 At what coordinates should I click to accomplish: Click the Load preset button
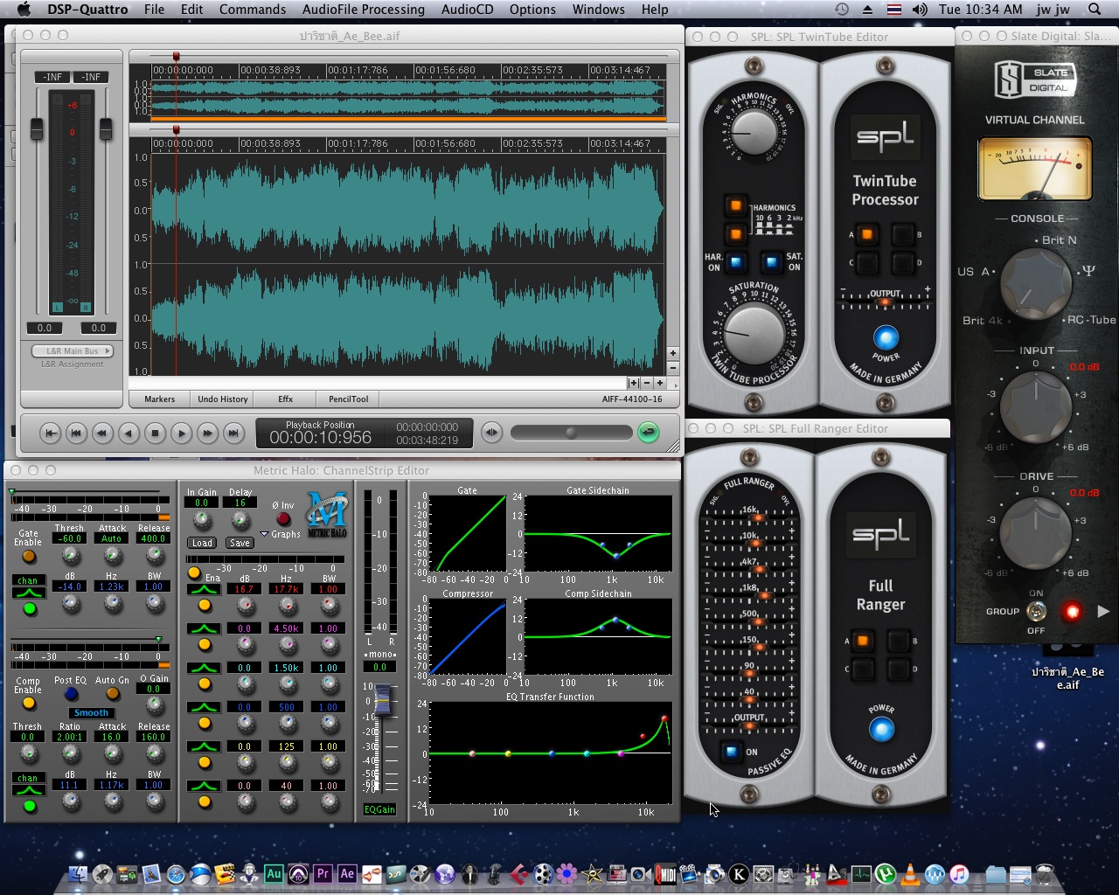(202, 543)
